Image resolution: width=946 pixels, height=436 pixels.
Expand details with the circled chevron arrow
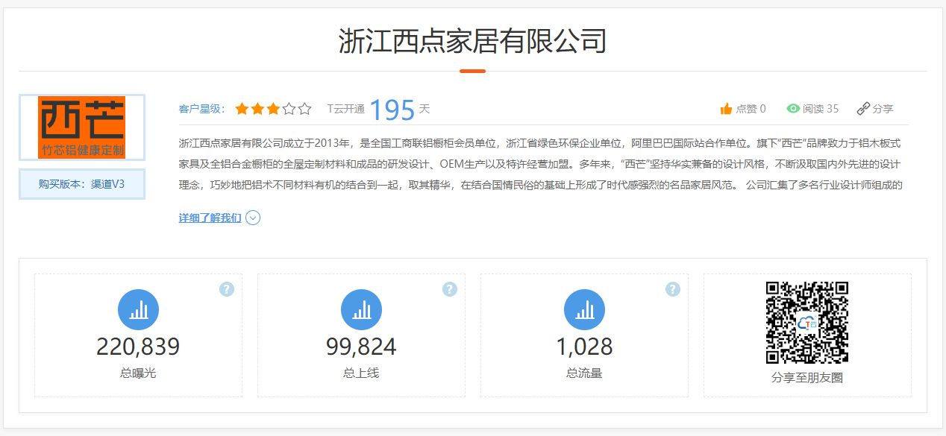click(x=253, y=218)
